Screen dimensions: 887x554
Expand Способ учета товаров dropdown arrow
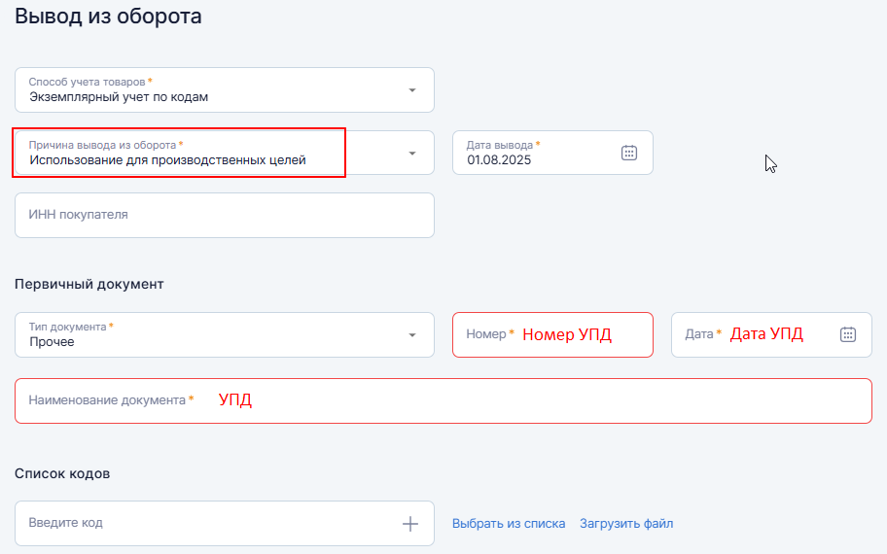coord(411,90)
